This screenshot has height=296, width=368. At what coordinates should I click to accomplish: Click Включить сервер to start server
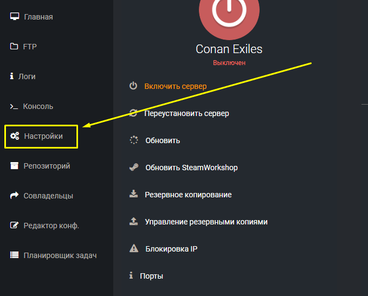(x=175, y=86)
